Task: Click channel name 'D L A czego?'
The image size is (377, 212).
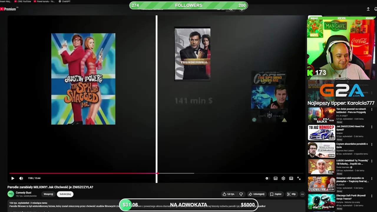Action: [342, 116]
